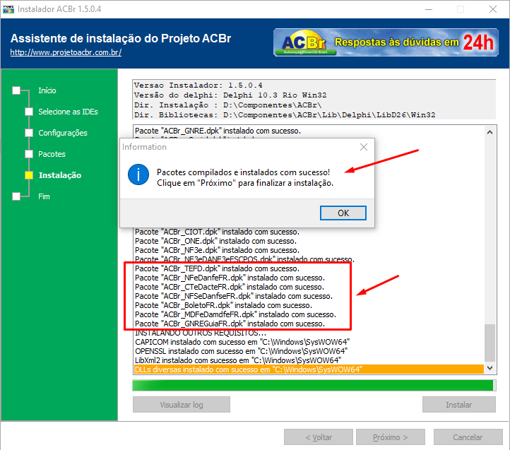Select the Instalação step
Viewport: 510px width, 450px height.
pyautogui.click(x=60, y=175)
